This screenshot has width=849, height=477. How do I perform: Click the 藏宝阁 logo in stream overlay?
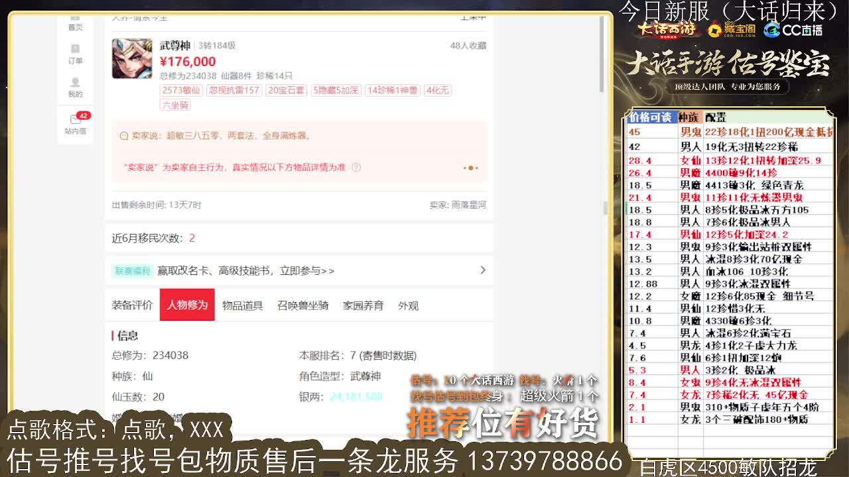(x=732, y=30)
